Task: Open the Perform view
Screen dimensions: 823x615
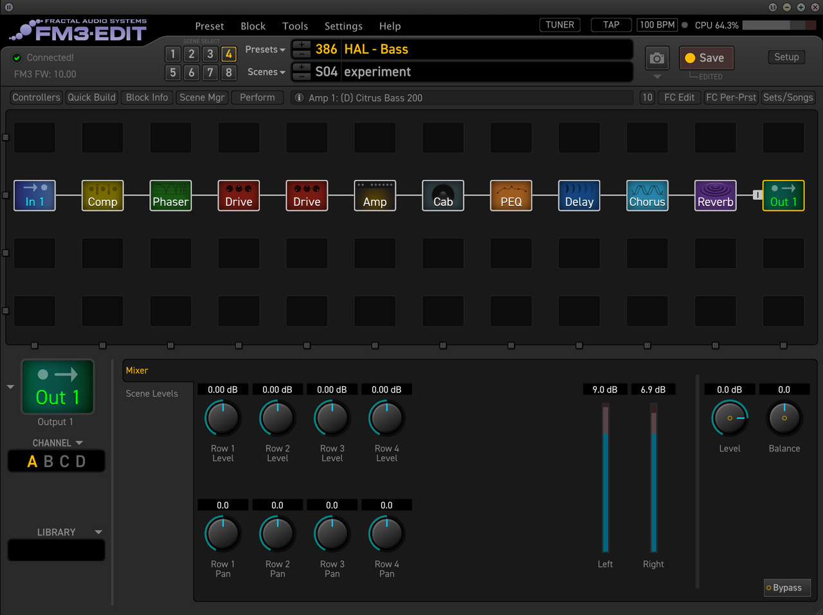Action: 257,98
